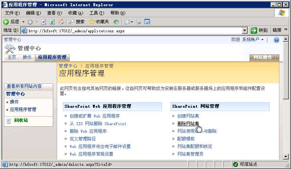The height and width of the screenshot is (169, 291).
Task: Open the 系统帐户 welcome user dropdown
Action: tap(252, 40)
